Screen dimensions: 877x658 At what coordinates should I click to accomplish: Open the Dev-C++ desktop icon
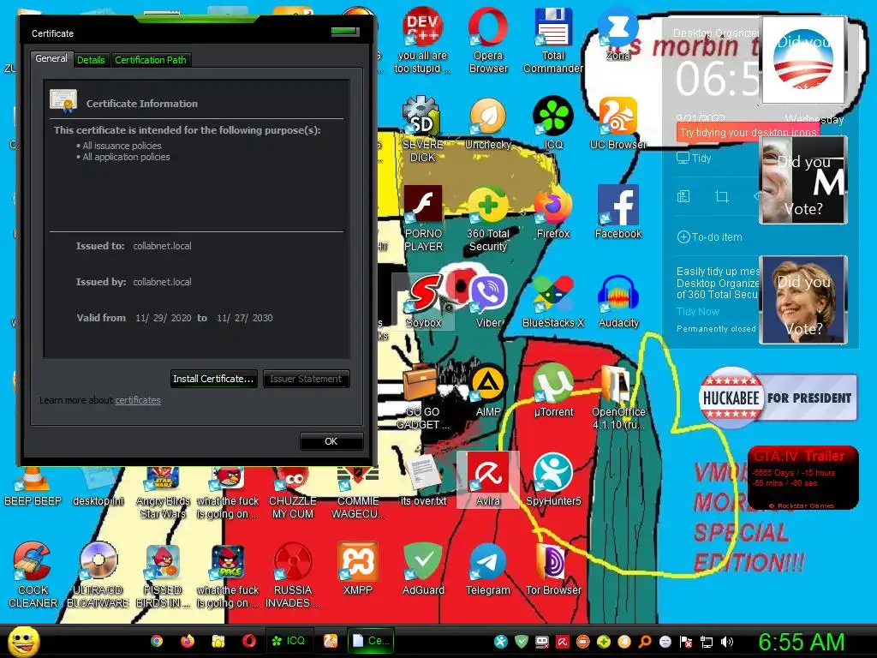click(x=422, y=40)
